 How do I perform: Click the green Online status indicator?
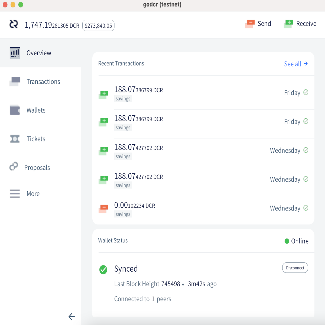(287, 241)
